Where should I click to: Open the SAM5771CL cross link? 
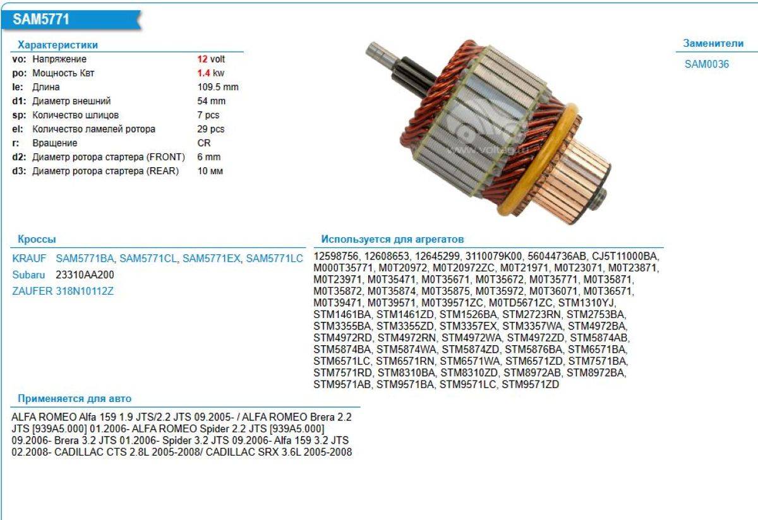[148, 258]
